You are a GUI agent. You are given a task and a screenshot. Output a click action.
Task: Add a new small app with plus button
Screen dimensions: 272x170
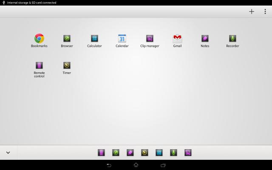pyautogui.click(x=252, y=11)
